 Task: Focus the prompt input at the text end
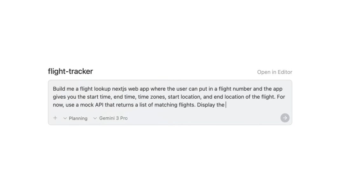tap(225, 105)
